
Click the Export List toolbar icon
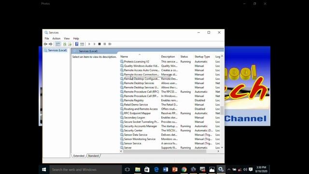70,44
